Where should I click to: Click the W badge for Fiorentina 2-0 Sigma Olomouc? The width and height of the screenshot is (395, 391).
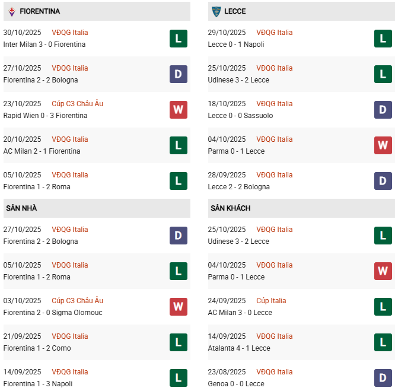(x=179, y=307)
